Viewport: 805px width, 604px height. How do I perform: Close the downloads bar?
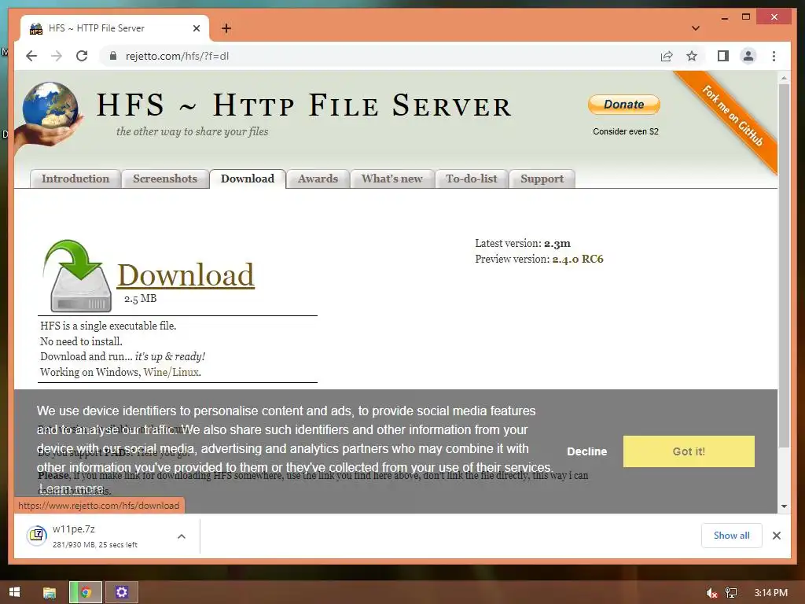[x=776, y=536]
